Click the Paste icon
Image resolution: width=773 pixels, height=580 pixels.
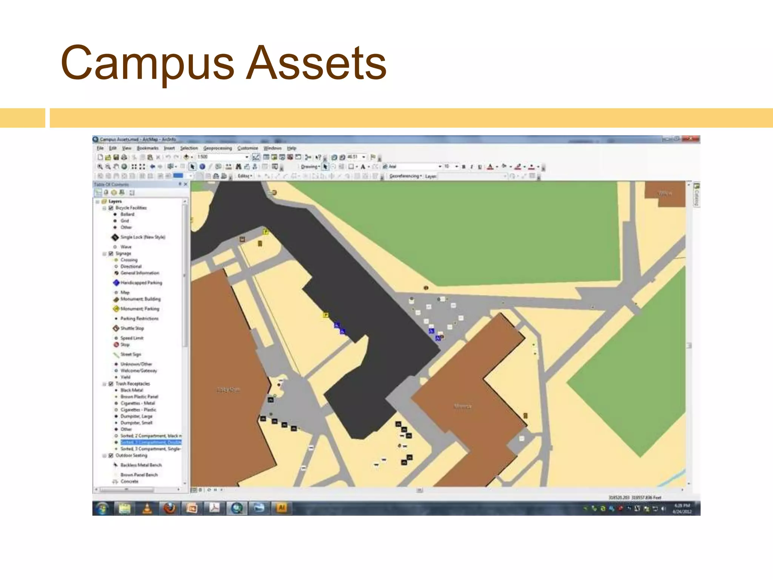[150, 157]
